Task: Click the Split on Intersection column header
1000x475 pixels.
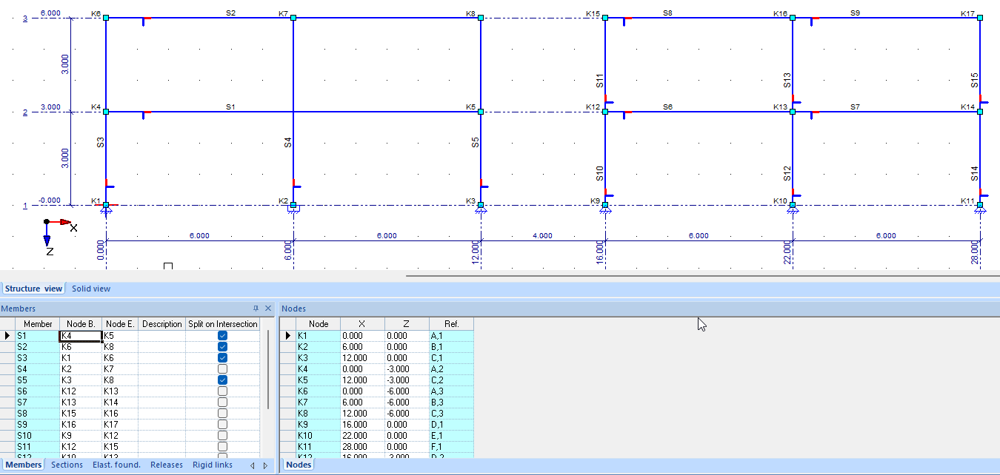Action: point(222,324)
